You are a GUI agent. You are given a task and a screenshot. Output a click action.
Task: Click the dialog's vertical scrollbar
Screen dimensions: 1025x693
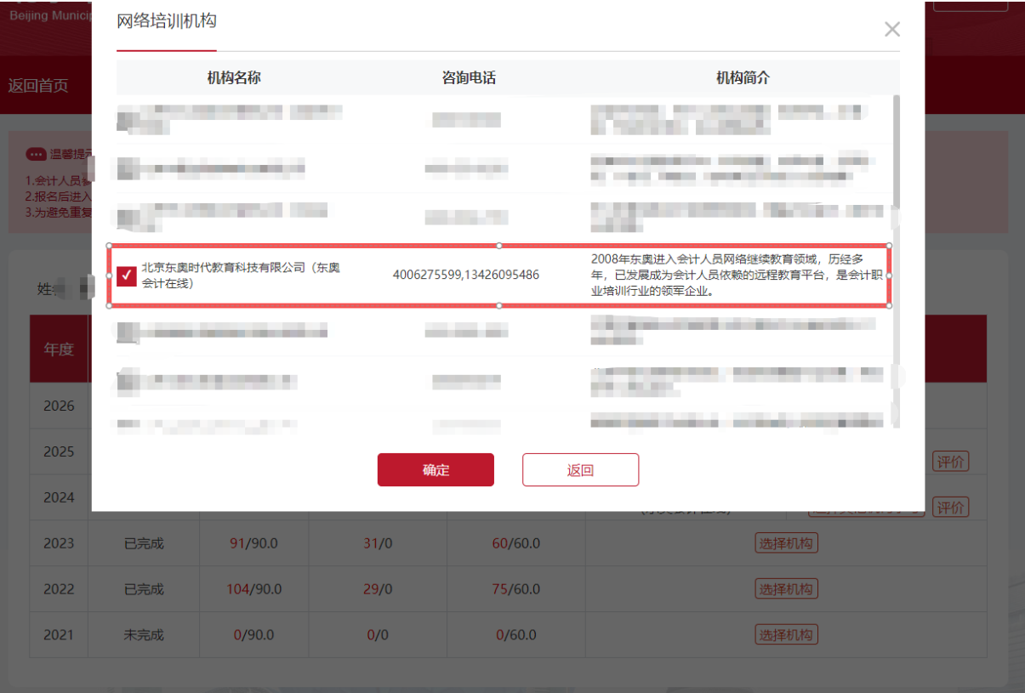[x=896, y=153]
